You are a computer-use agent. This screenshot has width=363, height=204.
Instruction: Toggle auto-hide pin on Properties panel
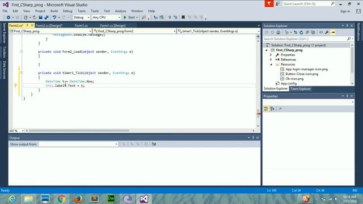347,96
